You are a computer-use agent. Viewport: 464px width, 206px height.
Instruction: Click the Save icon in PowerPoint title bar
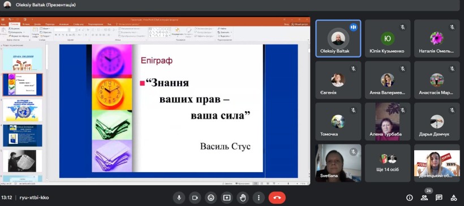[3, 20]
